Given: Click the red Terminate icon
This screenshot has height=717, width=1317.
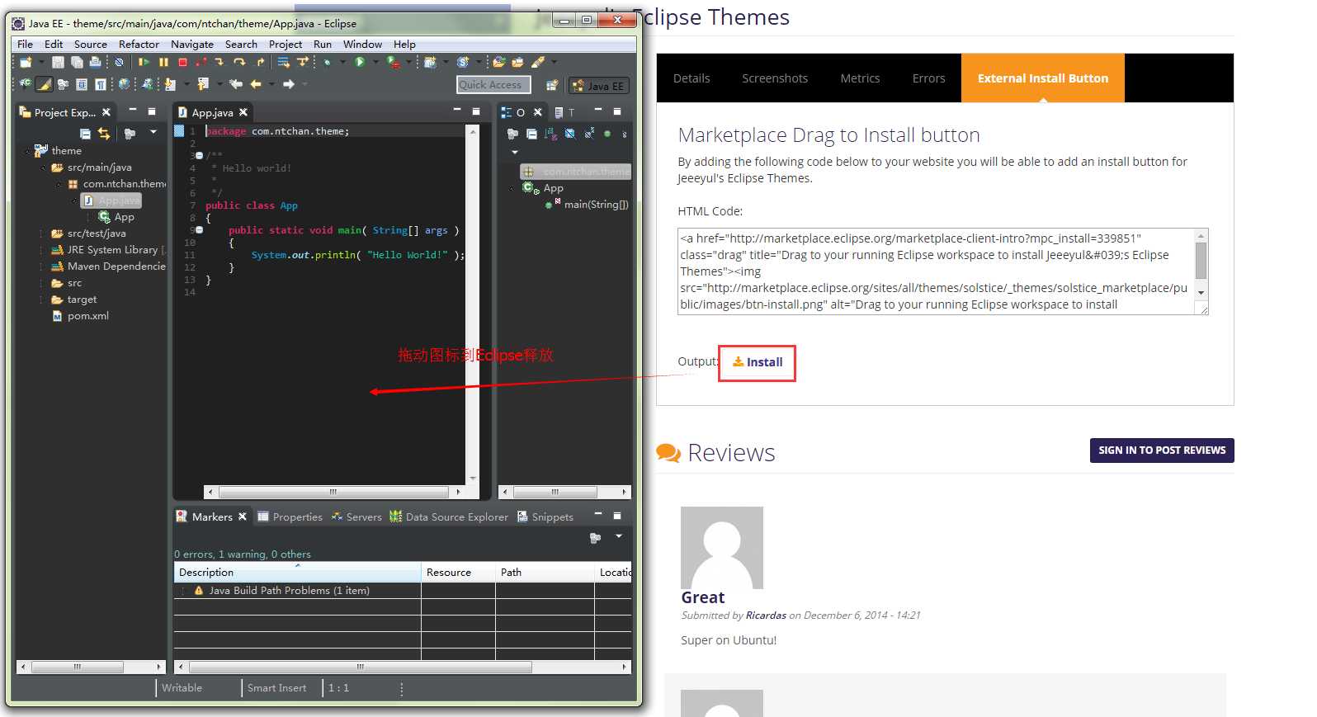Looking at the screenshot, I should pos(182,62).
